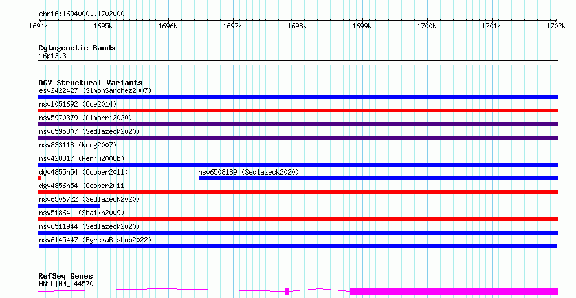The image size is (576, 298).
Task: Click the 16p13.3 cytogenetic band label
Action: tap(52, 56)
